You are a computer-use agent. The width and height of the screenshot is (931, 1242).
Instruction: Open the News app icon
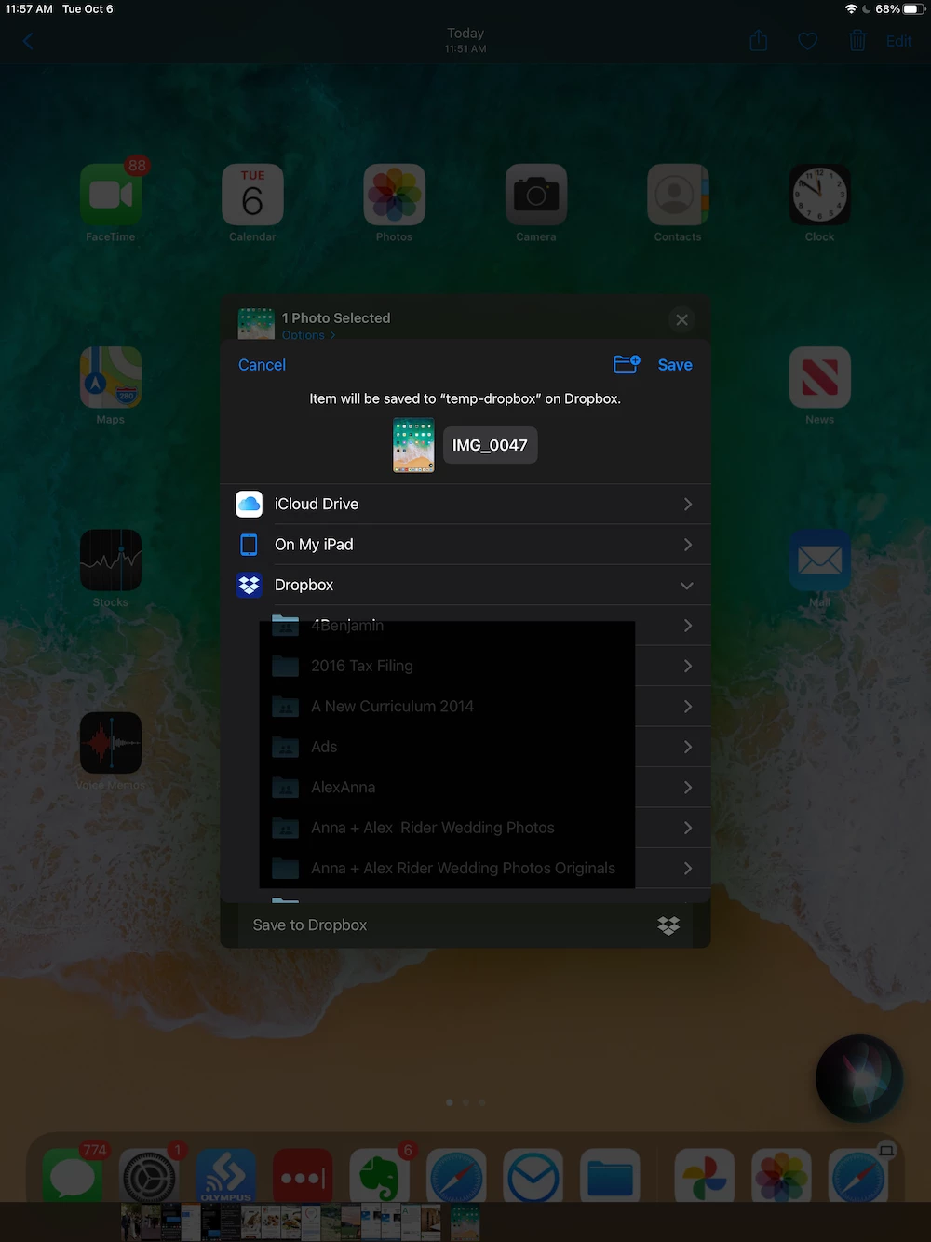(820, 377)
